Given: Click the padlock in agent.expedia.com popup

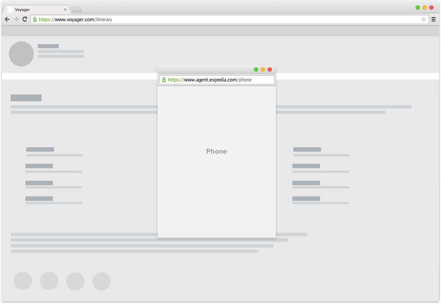Looking at the screenshot, I should point(164,80).
